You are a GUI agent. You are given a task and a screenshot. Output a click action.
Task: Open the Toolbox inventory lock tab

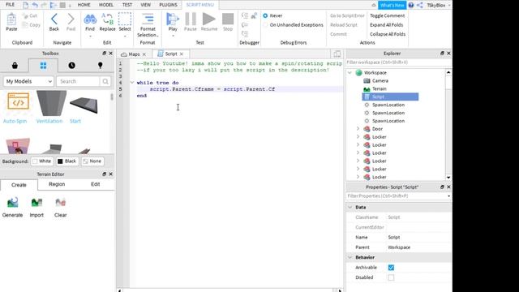pos(15,66)
